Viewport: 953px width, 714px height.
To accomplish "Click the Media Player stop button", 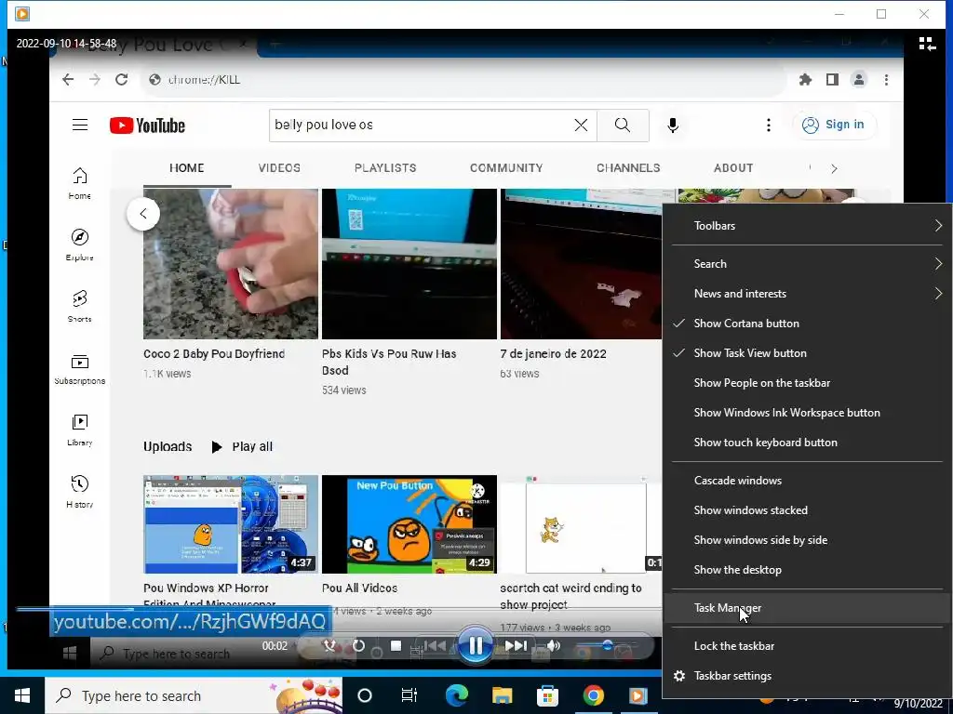I will point(396,645).
